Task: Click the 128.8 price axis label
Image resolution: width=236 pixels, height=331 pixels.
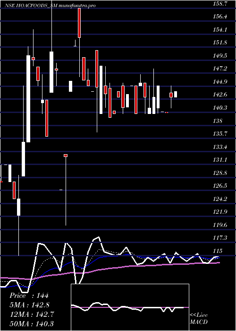Action: [x=220, y=173]
